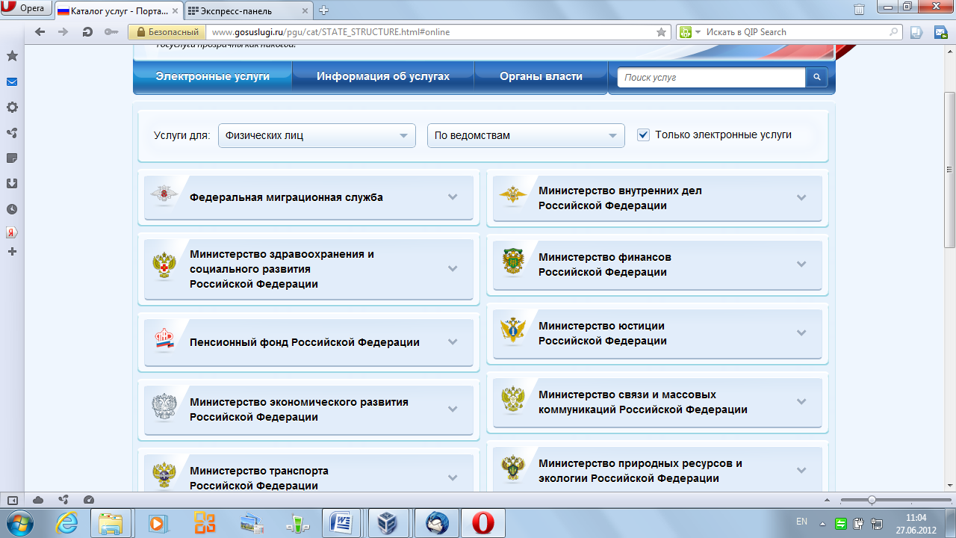956x538 pixels.
Task: Expand Федеральная миграционная служба chevron
Action: [x=453, y=197]
